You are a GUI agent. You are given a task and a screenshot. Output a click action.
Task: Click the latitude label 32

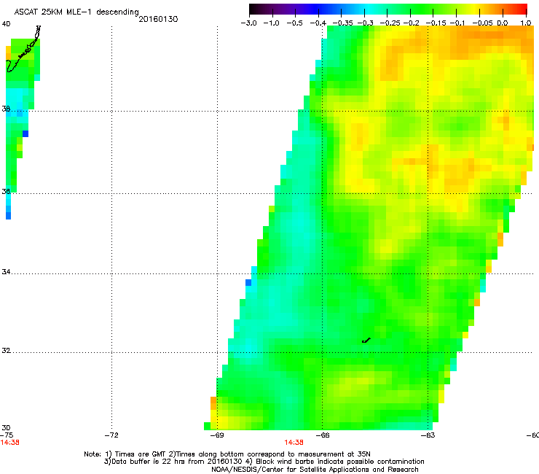(6, 351)
